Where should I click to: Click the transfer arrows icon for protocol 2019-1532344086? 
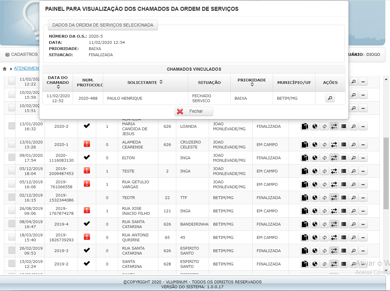coord(334,197)
